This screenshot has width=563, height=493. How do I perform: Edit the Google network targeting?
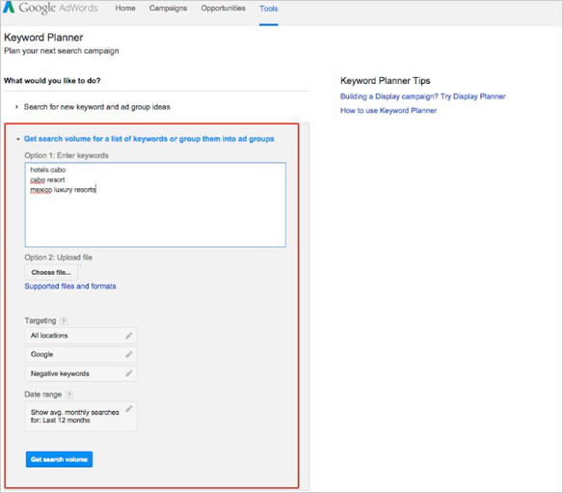[81, 354]
